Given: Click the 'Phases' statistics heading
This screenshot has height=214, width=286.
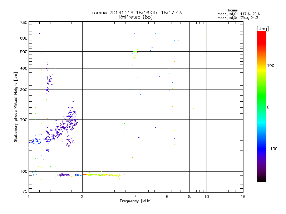Looking at the screenshot, I should 231,10.
